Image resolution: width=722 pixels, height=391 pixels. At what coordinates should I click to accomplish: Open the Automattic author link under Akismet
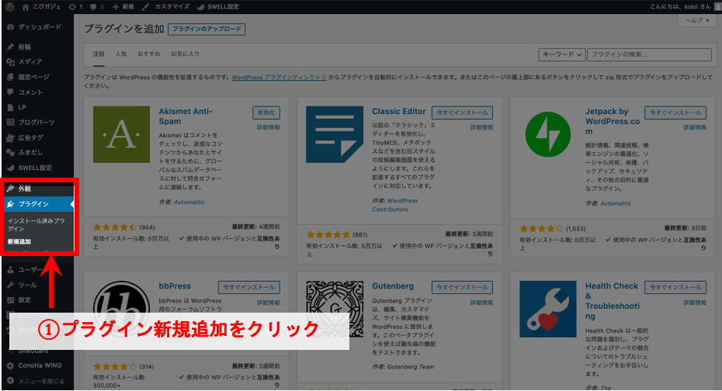(189, 202)
